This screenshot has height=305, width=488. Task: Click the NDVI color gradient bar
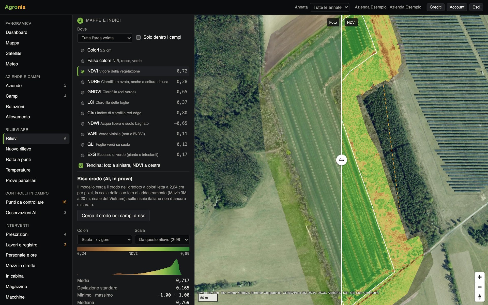tap(133, 249)
